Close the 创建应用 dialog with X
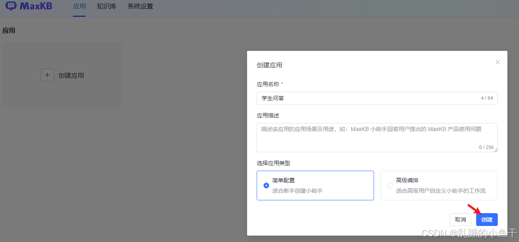519x242 pixels. point(498,62)
